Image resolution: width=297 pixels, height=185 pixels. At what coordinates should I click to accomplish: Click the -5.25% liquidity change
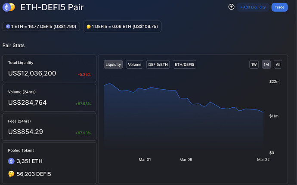pos(84,74)
